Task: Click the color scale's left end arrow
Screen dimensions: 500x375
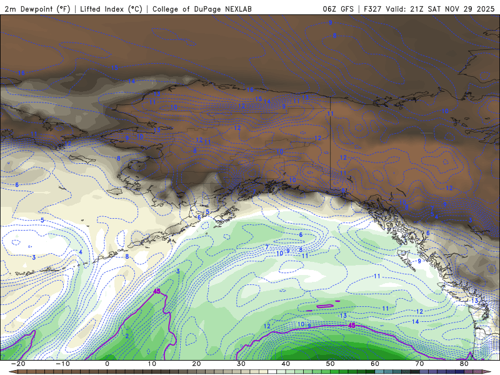Action: point(13,372)
